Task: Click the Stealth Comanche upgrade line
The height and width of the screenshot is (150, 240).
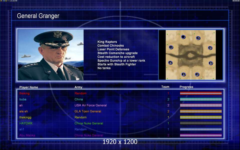Action: click(x=117, y=53)
